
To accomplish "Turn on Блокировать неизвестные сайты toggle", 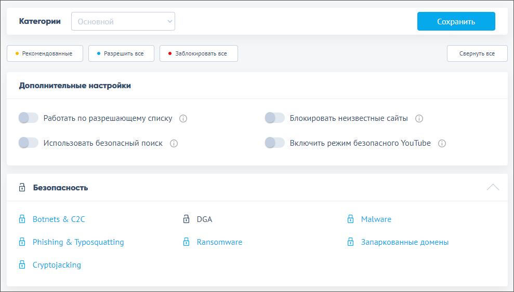I will (x=275, y=118).
